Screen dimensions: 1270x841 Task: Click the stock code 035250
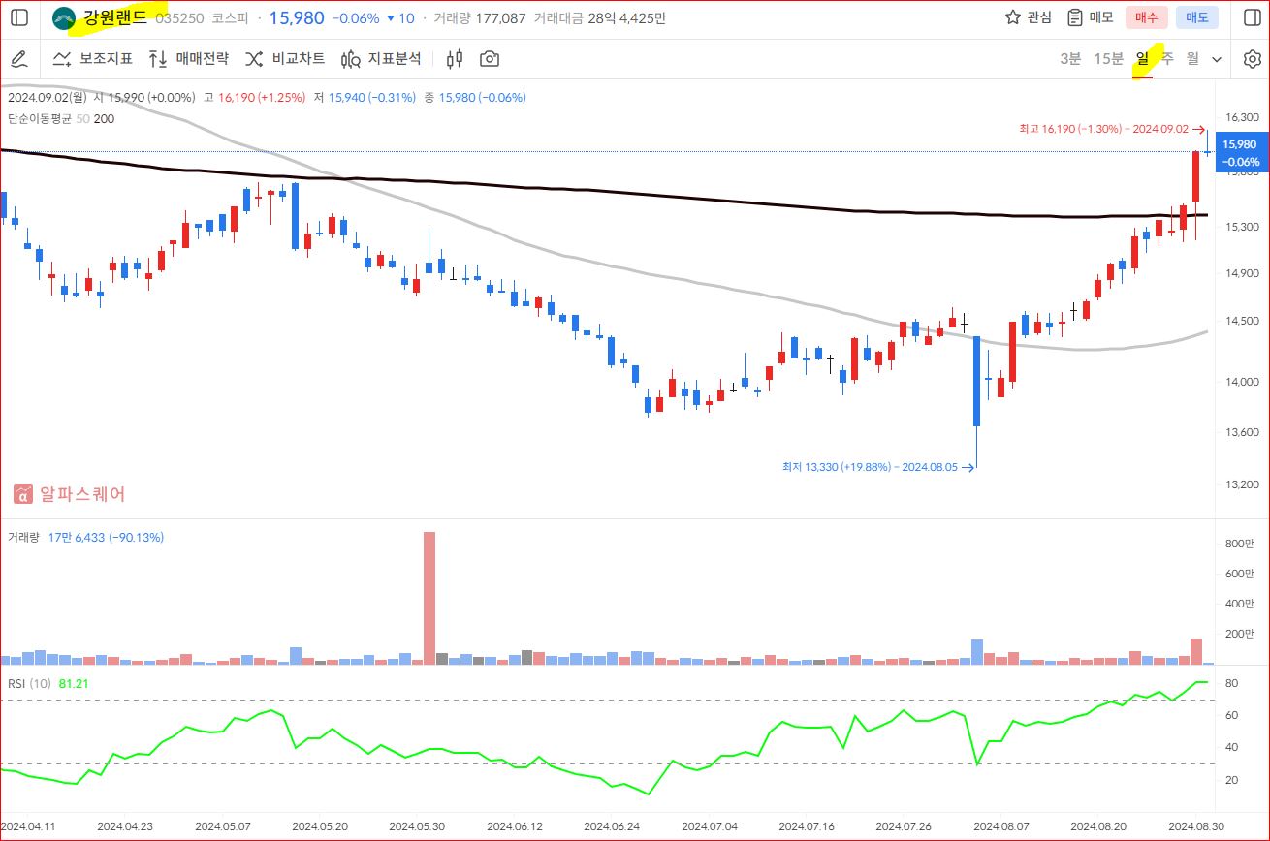tap(179, 18)
